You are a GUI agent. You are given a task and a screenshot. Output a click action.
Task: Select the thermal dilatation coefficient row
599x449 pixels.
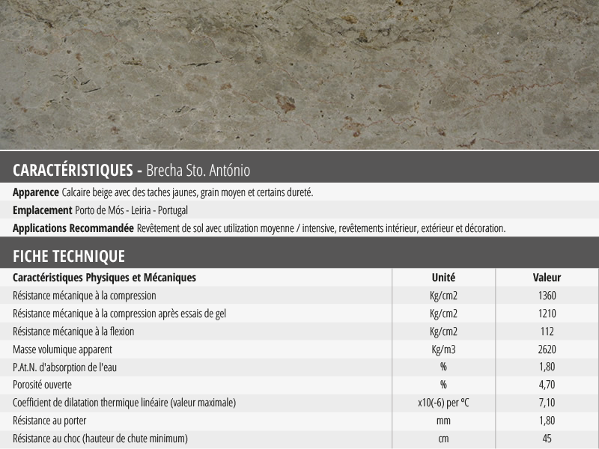(299, 403)
